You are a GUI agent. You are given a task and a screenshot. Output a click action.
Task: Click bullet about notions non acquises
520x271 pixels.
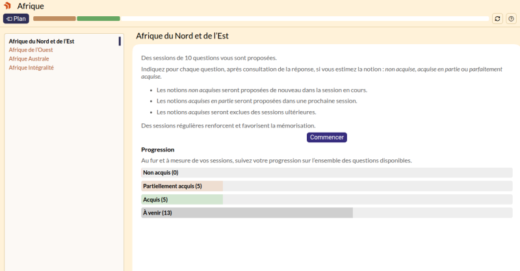pyautogui.click(x=262, y=90)
